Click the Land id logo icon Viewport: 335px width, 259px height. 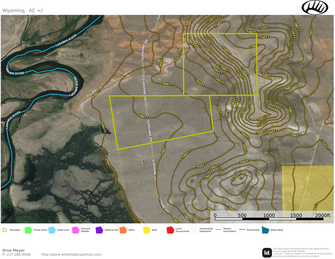click(x=267, y=252)
